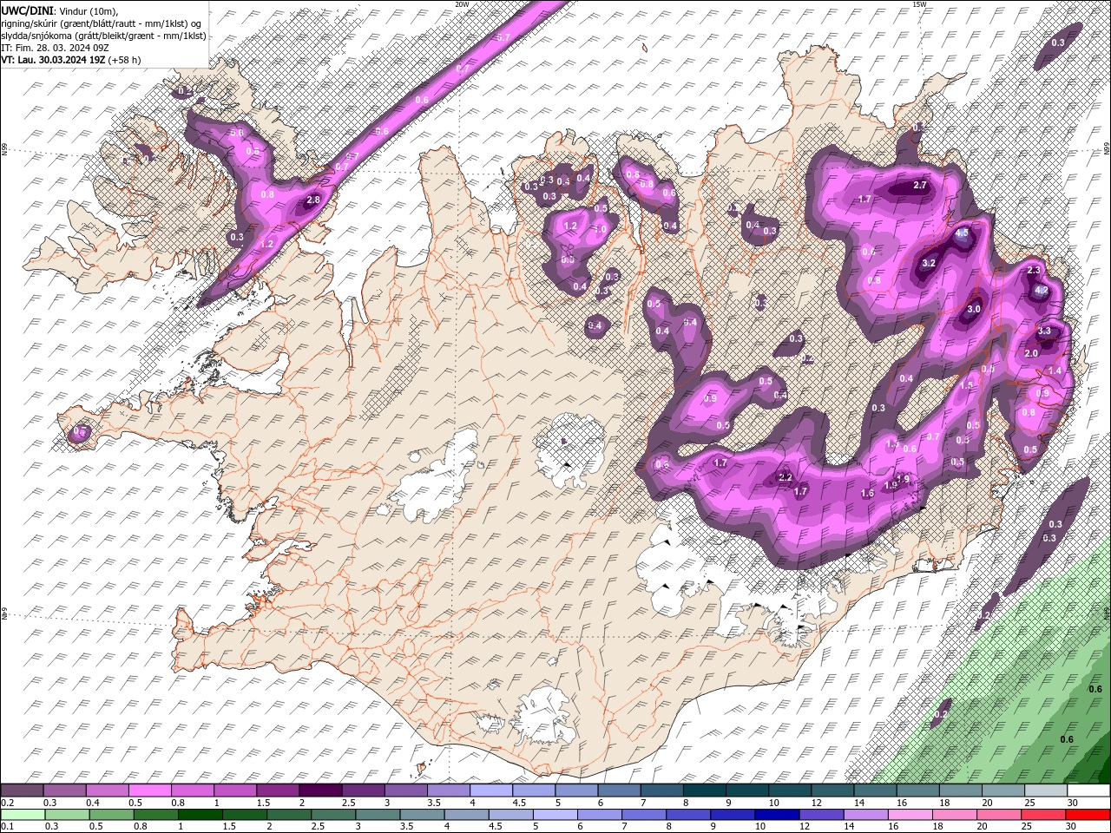Click the 1.4 snowfall value on the east coast

(x=1055, y=371)
